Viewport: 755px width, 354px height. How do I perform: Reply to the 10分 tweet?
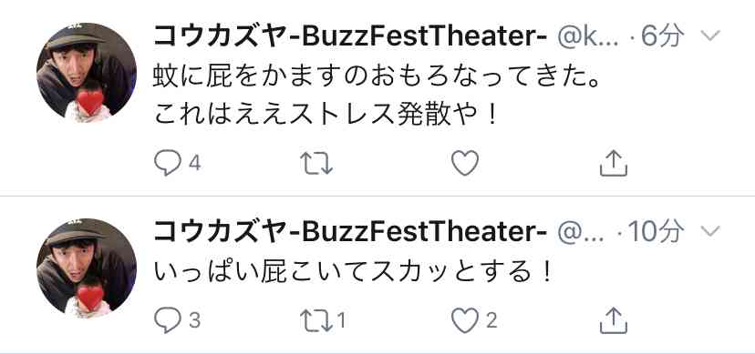pyautogui.click(x=168, y=320)
